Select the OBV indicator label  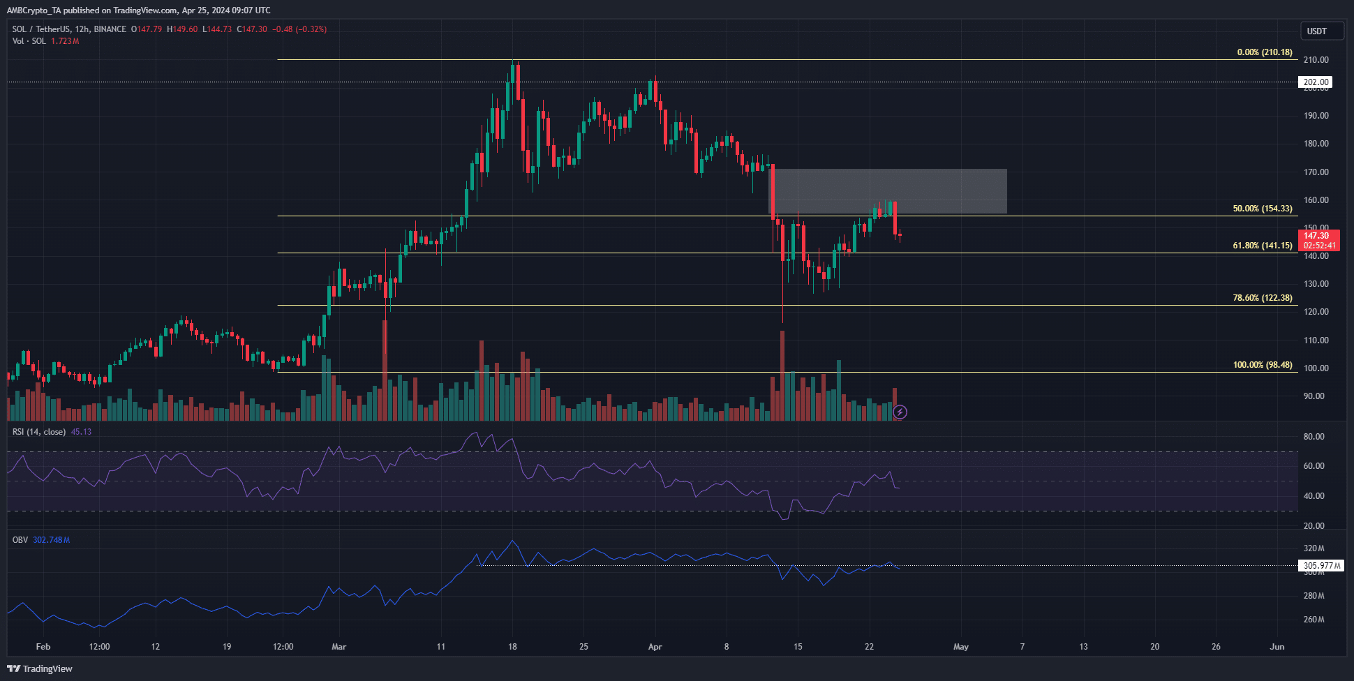point(20,540)
